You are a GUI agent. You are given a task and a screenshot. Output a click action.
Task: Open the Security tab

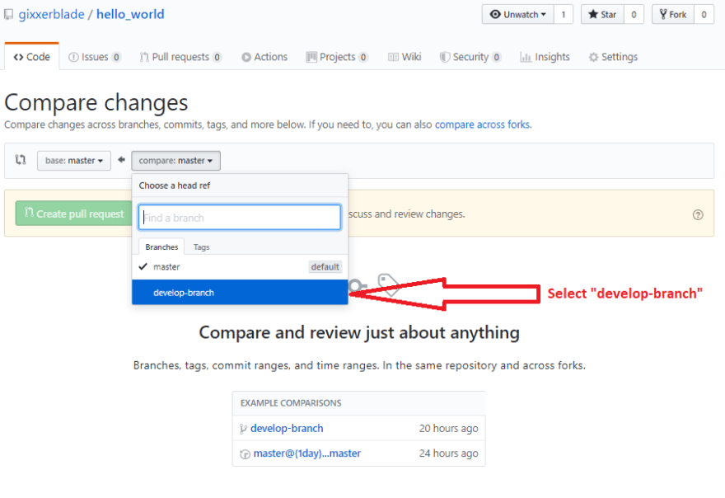(x=470, y=57)
